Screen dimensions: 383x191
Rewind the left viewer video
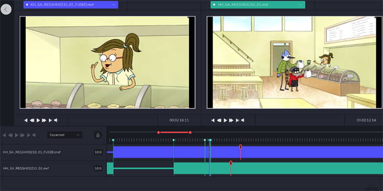pos(32,120)
